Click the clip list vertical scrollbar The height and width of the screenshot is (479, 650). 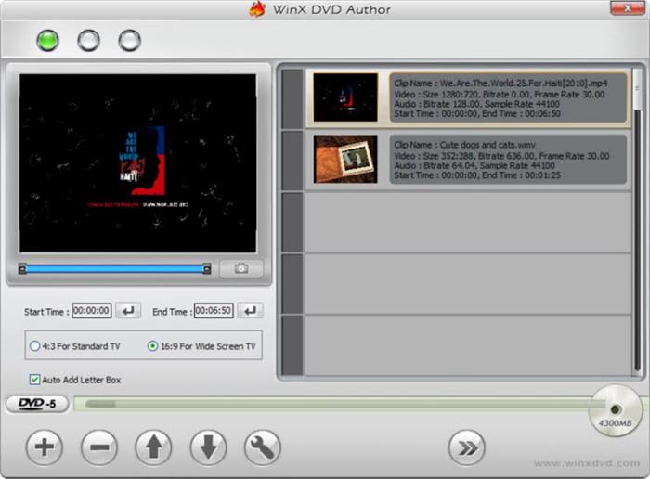click(637, 222)
